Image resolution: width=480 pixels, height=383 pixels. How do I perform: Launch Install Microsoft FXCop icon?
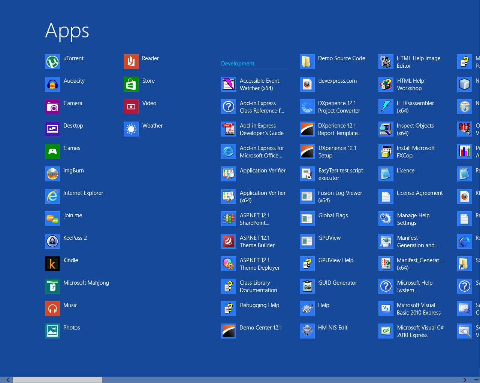coord(386,151)
